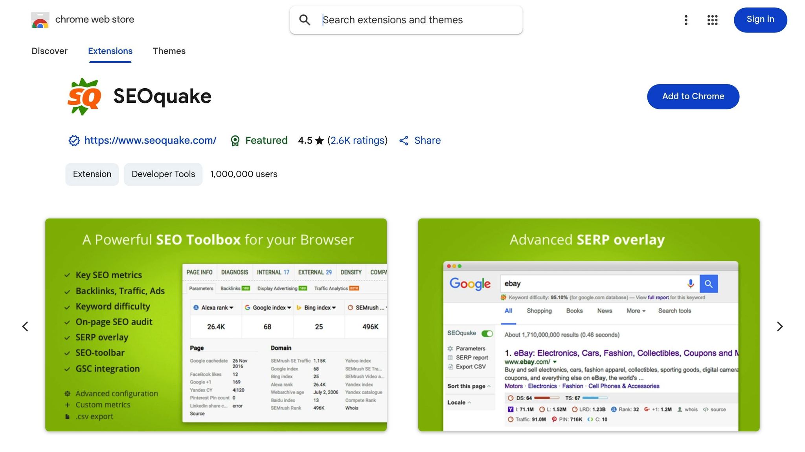Click the Featured badge icon
The image size is (805, 452).
point(235,140)
